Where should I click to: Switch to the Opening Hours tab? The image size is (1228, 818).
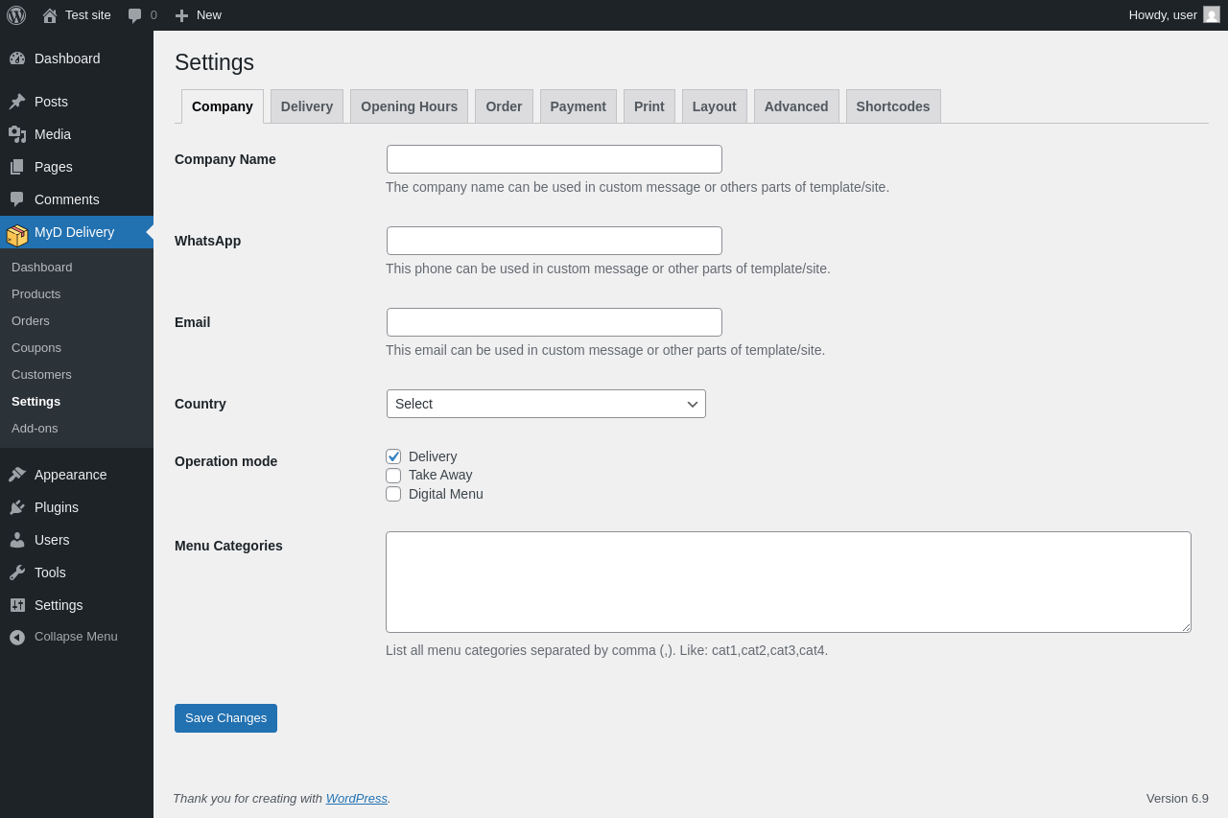409,106
